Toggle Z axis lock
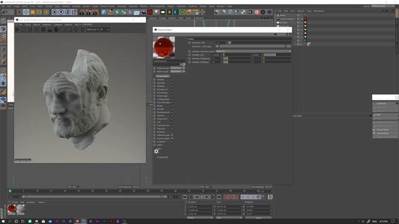Screen dimensions: 399x224 pyautogui.click(x=68, y=12)
